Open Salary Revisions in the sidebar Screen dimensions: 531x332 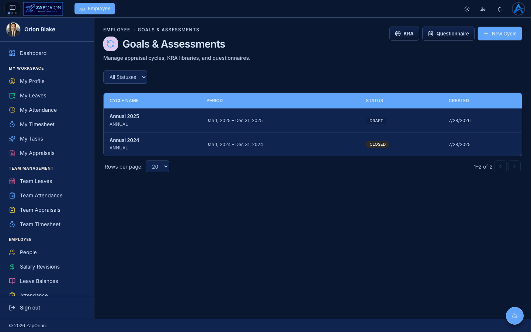tap(47, 267)
